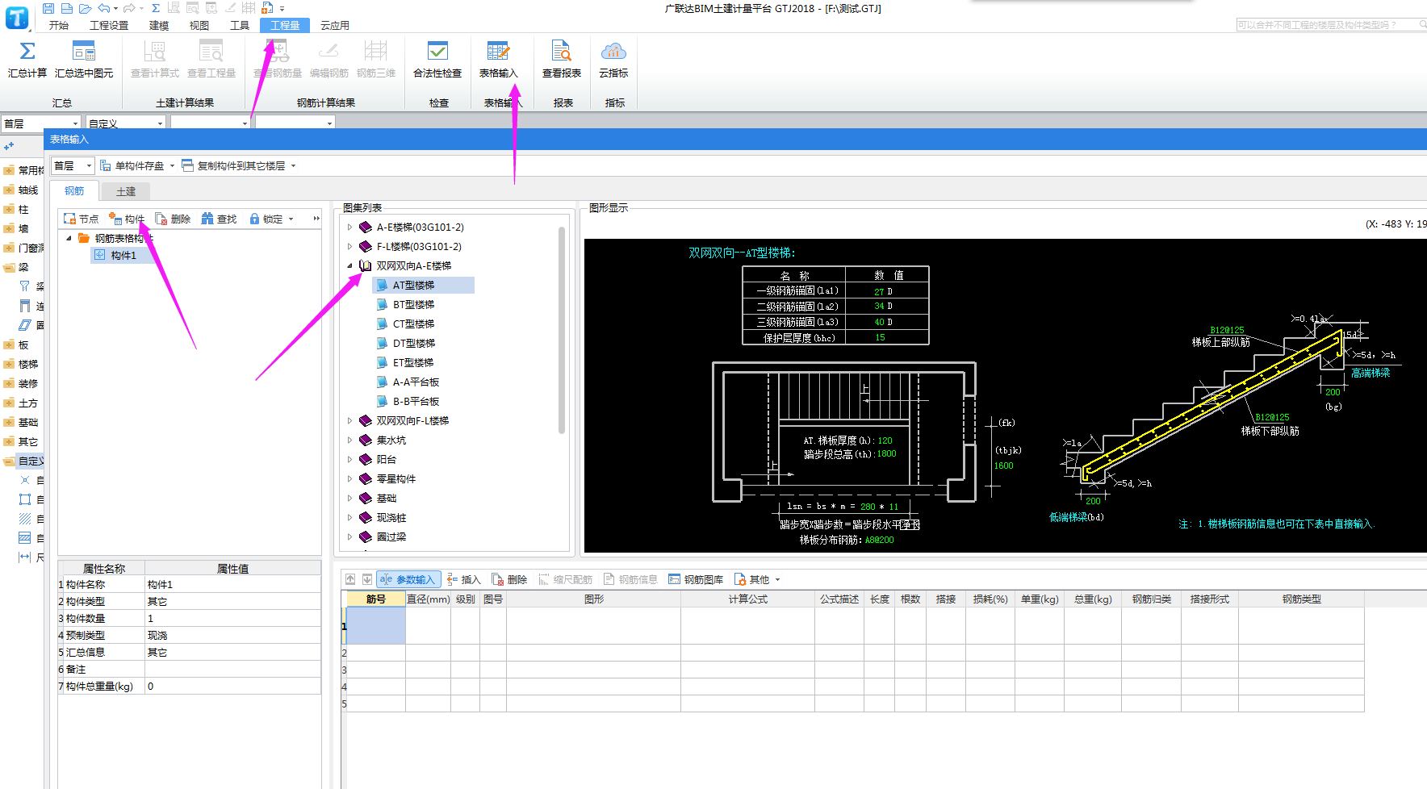
Task: Click the toolbar overflow double-arrow in tree panel
Action: (316, 219)
